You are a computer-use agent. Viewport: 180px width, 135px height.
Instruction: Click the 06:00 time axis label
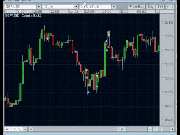pyautogui.click(x=124, y=12)
